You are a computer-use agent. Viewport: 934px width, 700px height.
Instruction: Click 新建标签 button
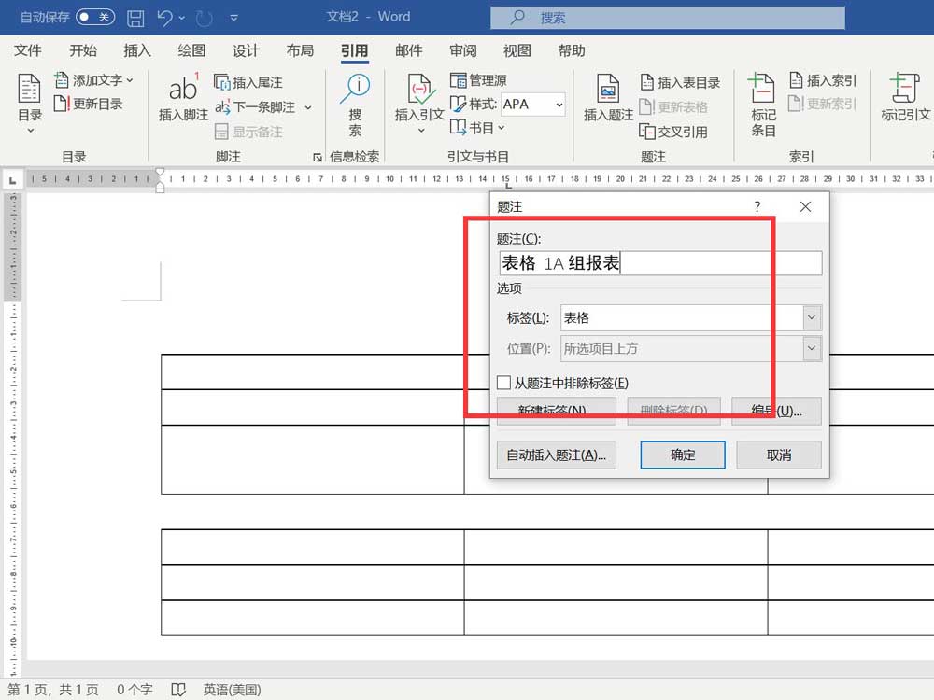pyautogui.click(x=557, y=412)
